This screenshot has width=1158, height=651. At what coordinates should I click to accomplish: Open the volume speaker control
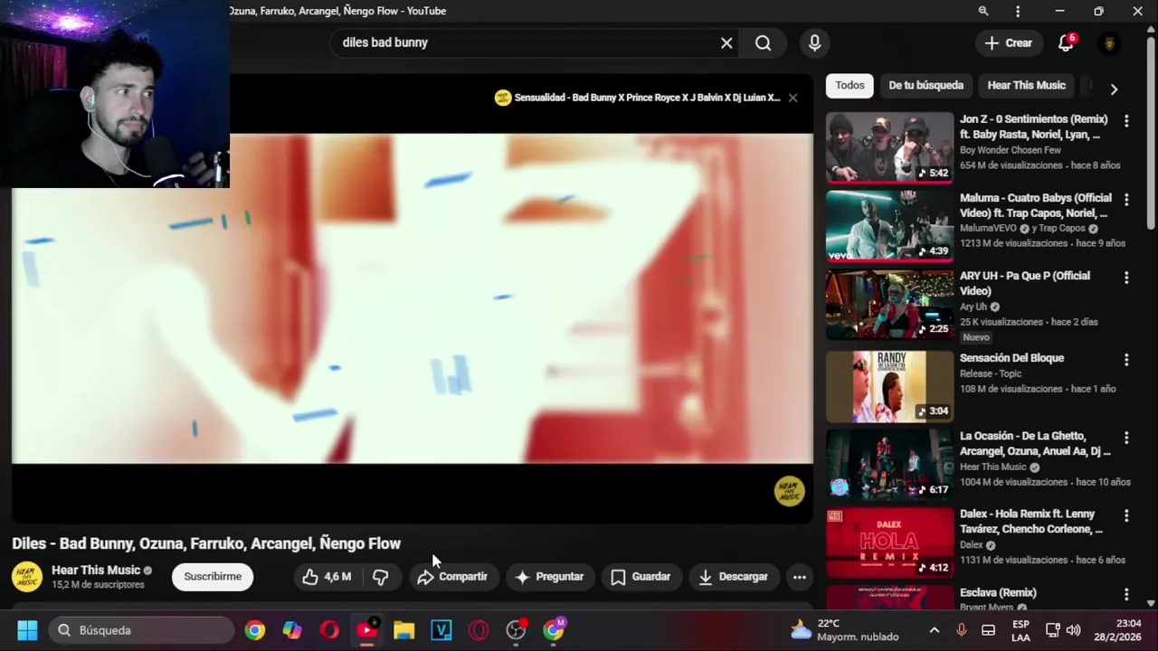coord(1073,630)
